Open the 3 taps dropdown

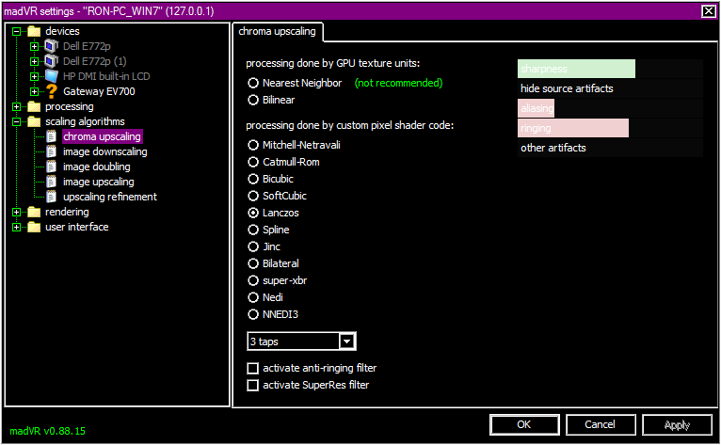click(x=346, y=341)
